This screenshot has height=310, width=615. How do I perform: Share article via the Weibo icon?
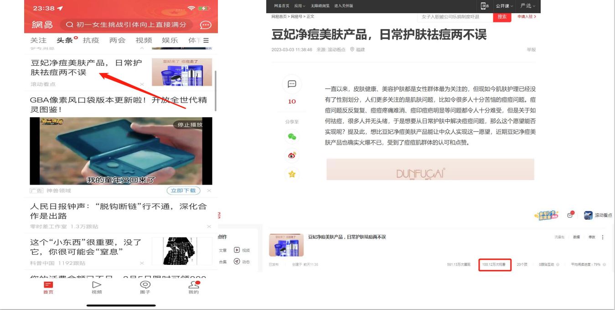[292, 155]
